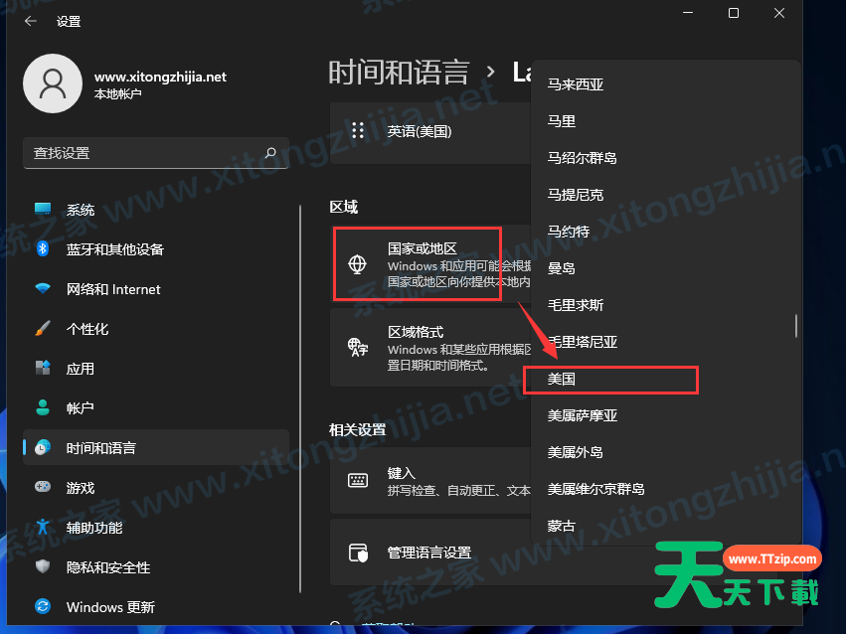Click the 隐私和安全性 shield icon

point(43,566)
